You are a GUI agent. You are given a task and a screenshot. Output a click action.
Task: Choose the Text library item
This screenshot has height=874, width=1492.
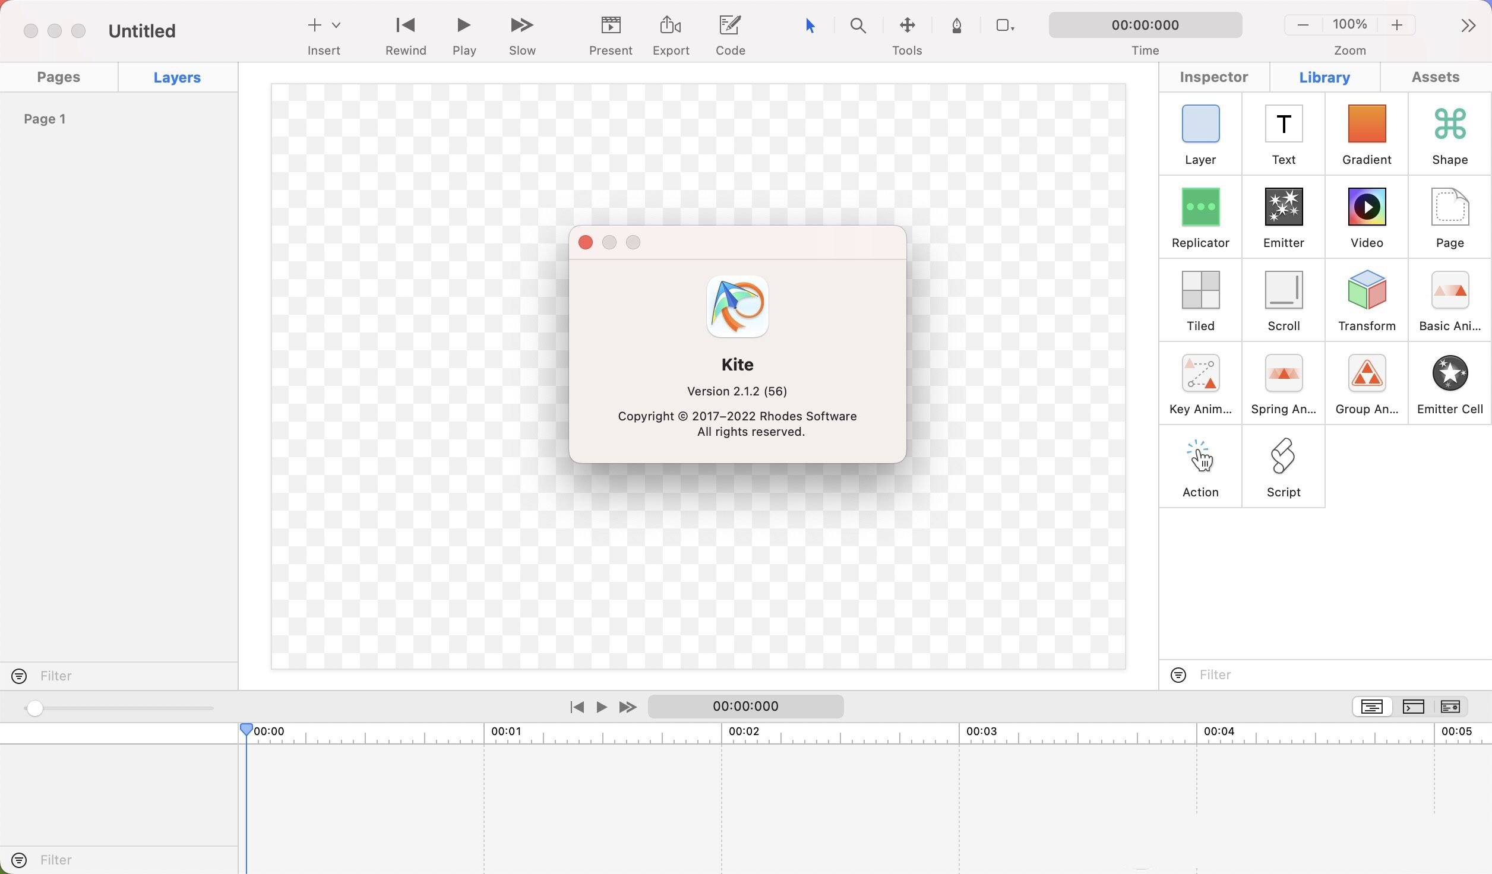[1284, 134]
